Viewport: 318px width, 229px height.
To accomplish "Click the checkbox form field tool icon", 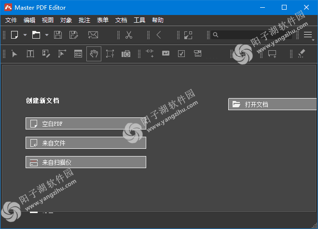I will pos(181,54).
